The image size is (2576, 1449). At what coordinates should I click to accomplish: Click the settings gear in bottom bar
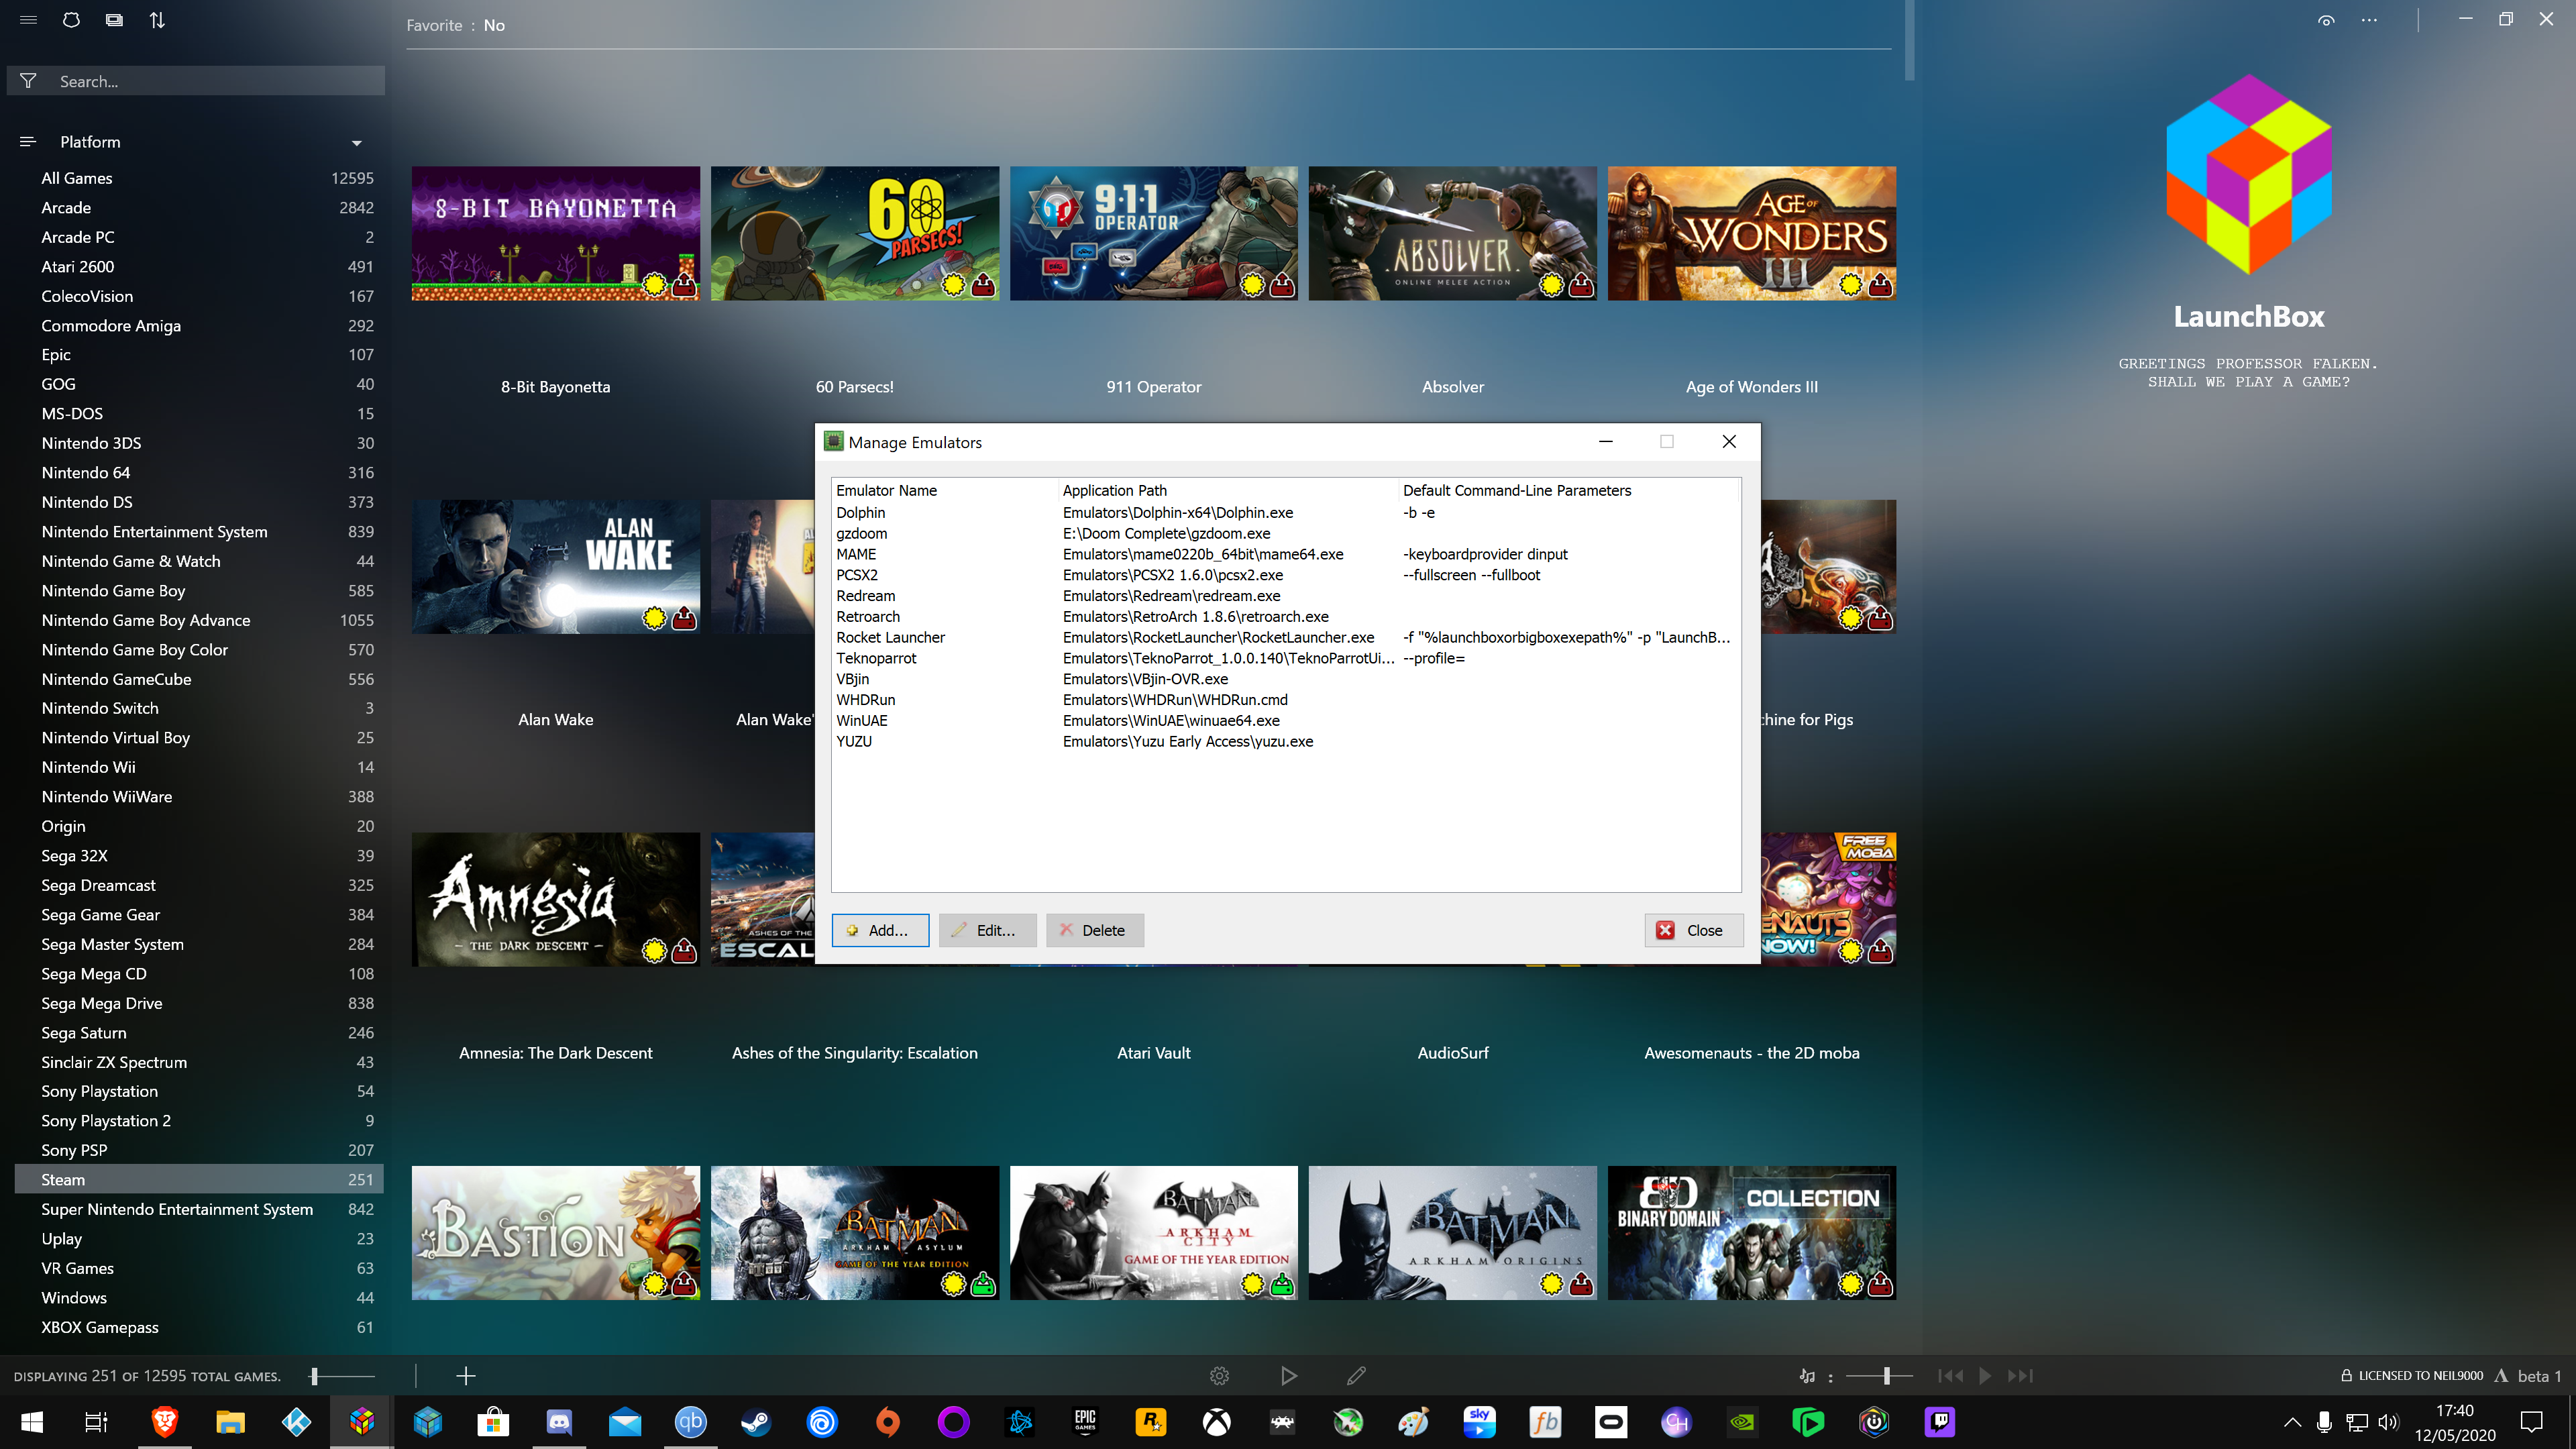coord(1219,1376)
